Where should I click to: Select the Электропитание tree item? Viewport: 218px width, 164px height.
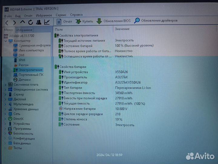28,70
